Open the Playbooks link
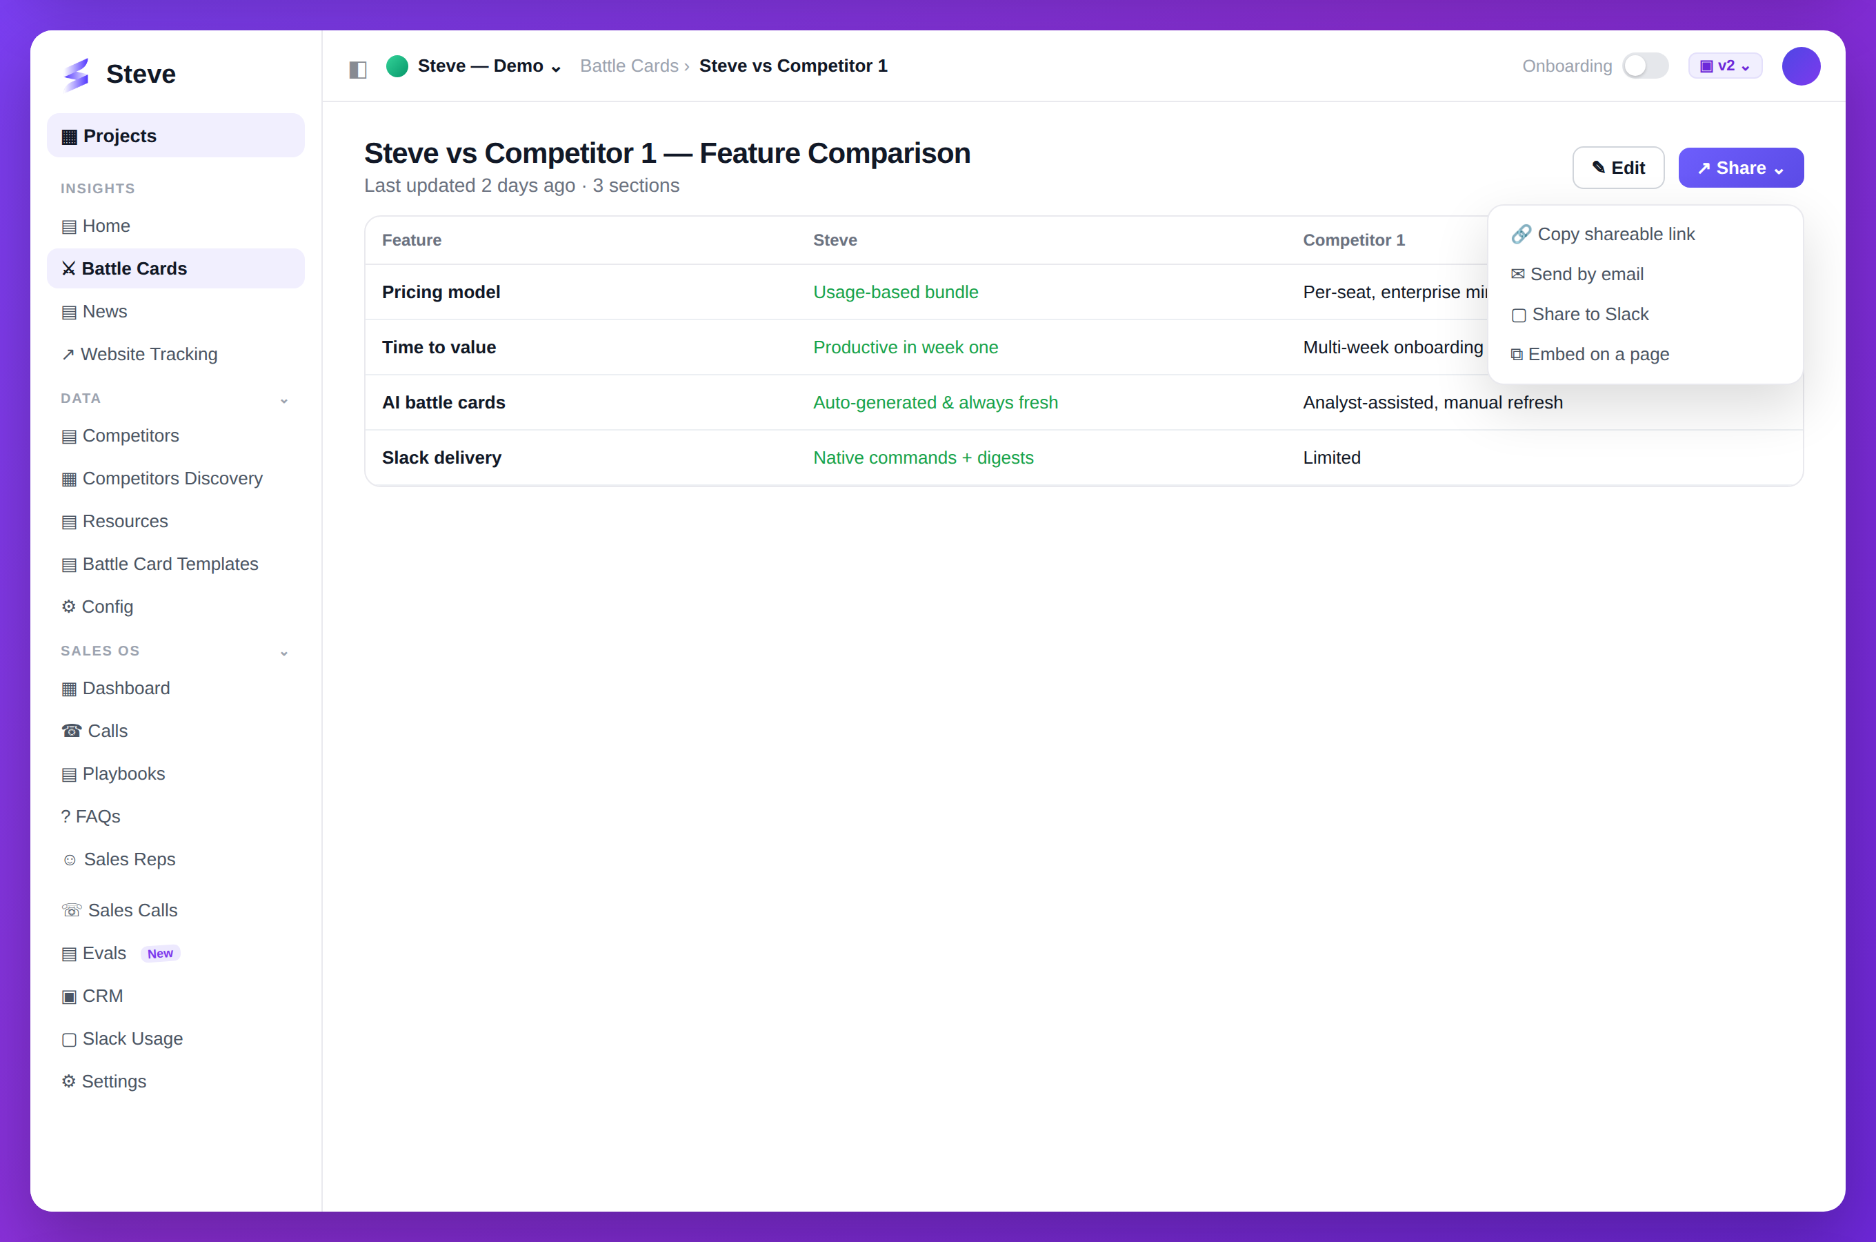The image size is (1876, 1242). pyautogui.click(x=176, y=774)
